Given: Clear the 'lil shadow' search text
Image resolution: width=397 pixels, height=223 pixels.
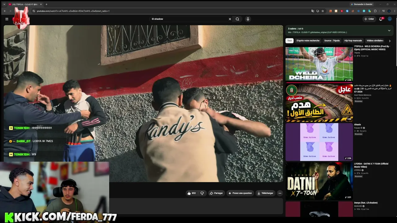Looking at the screenshot, I should click(x=230, y=19).
